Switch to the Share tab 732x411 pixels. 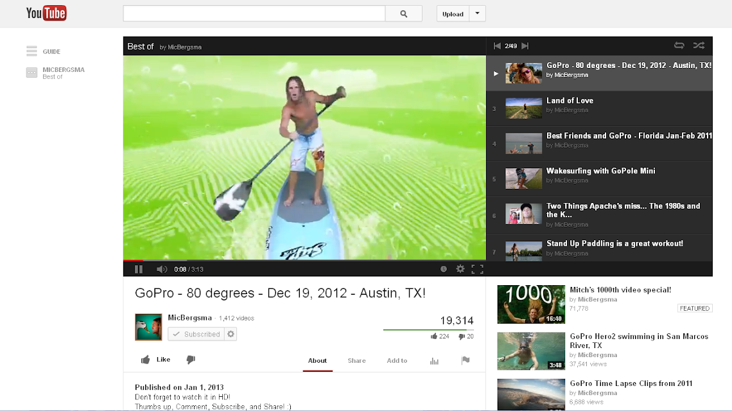pos(356,360)
